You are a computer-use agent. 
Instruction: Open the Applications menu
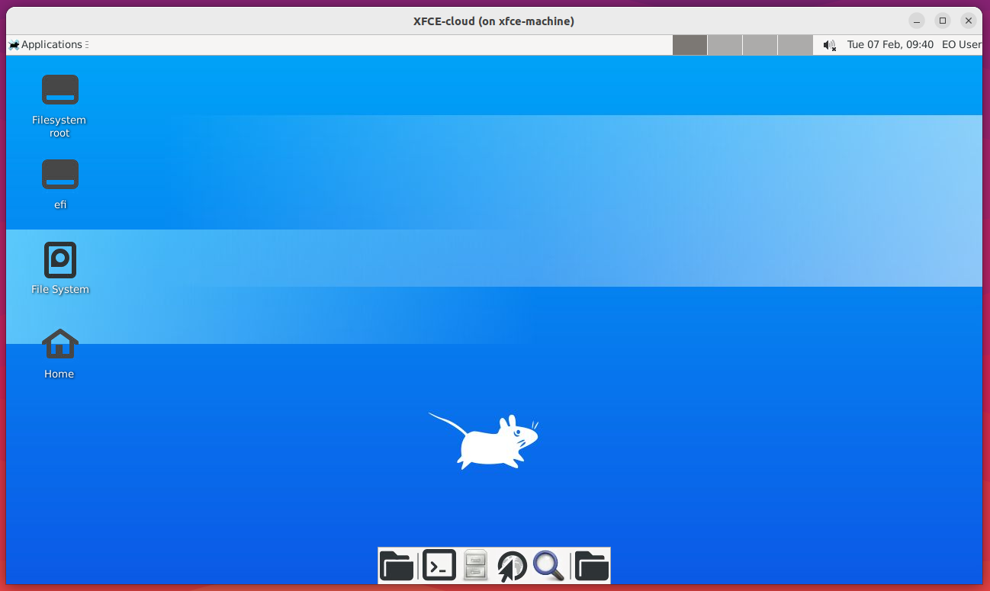[46, 44]
